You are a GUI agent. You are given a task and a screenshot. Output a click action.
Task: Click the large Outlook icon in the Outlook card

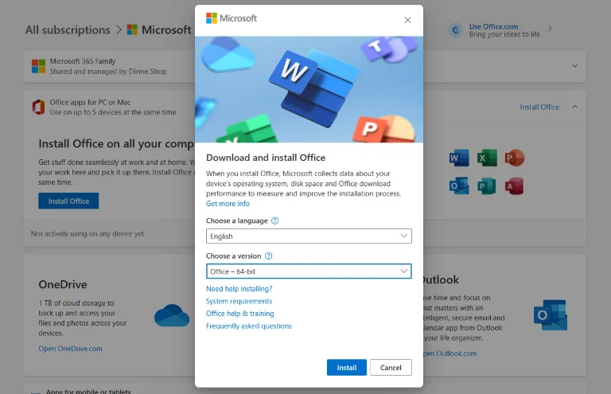coord(551,315)
